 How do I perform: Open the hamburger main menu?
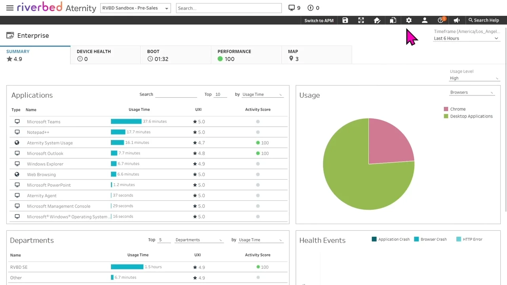tap(10, 8)
